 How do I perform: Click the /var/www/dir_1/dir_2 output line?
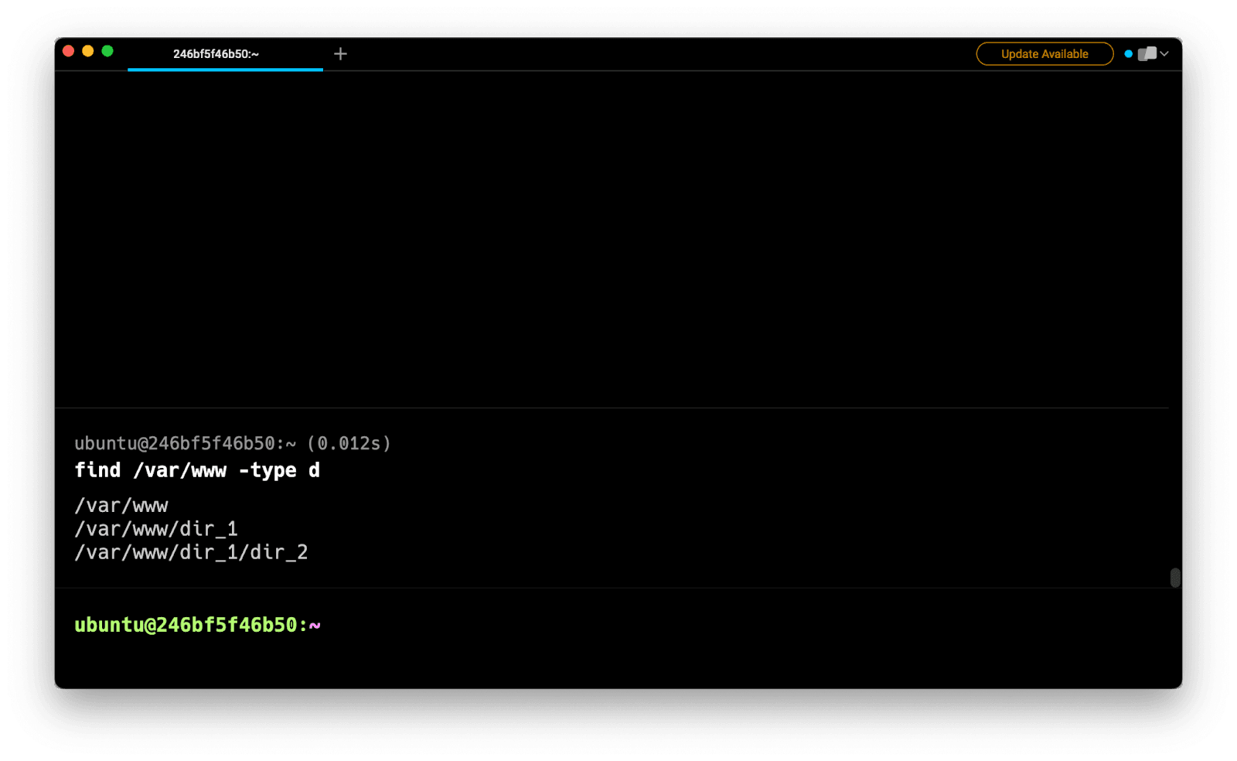pyautogui.click(x=191, y=552)
